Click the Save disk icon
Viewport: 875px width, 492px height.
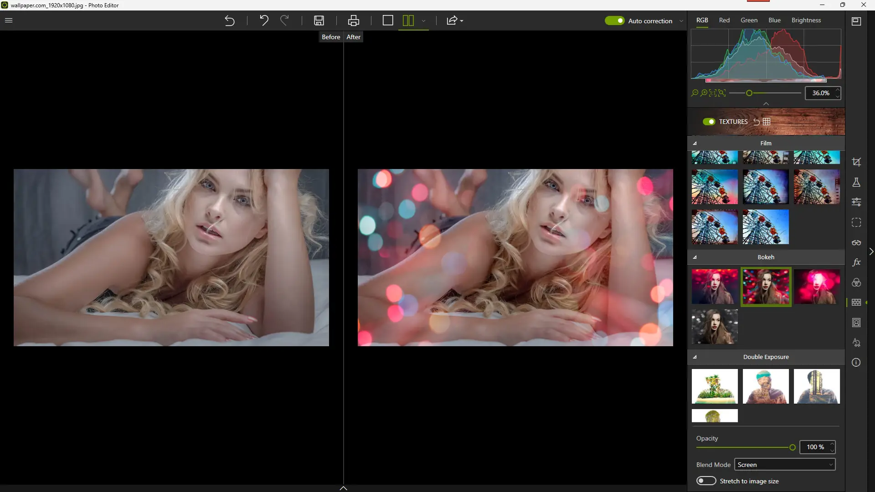pyautogui.click(x=319, y=20)
